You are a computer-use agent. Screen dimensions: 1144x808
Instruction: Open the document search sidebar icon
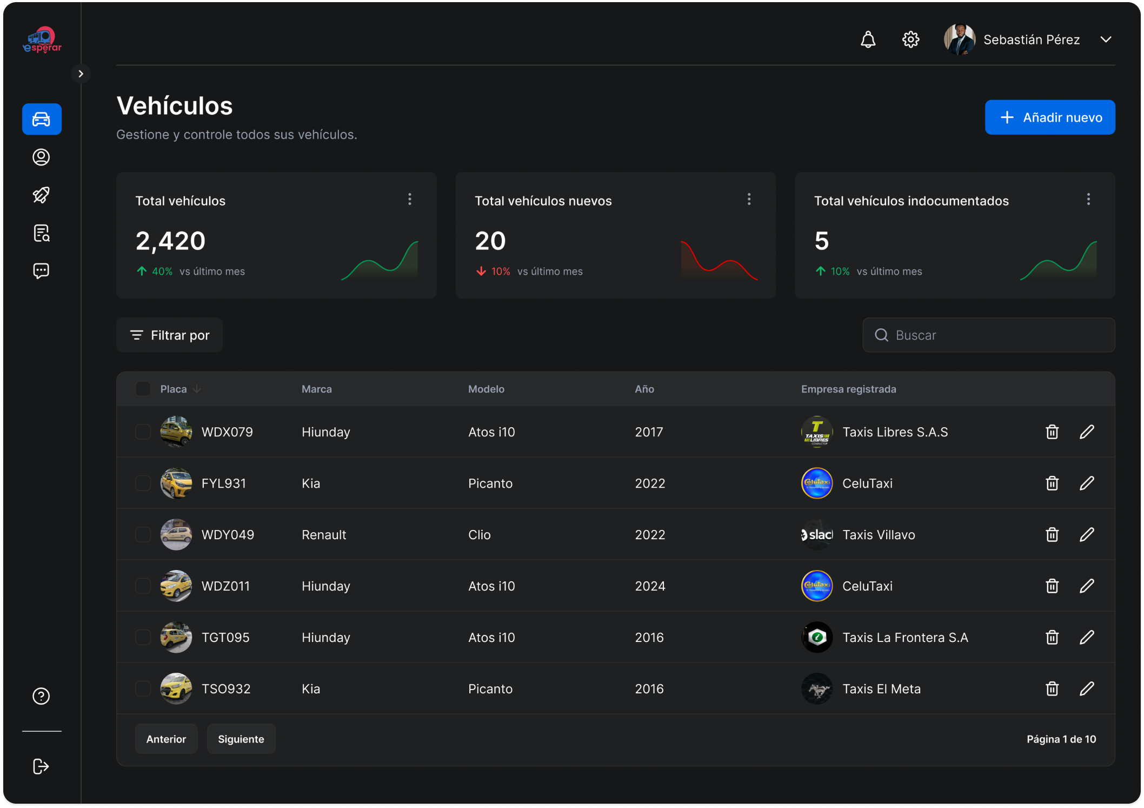pyautogui.click(x=42, y=233)
